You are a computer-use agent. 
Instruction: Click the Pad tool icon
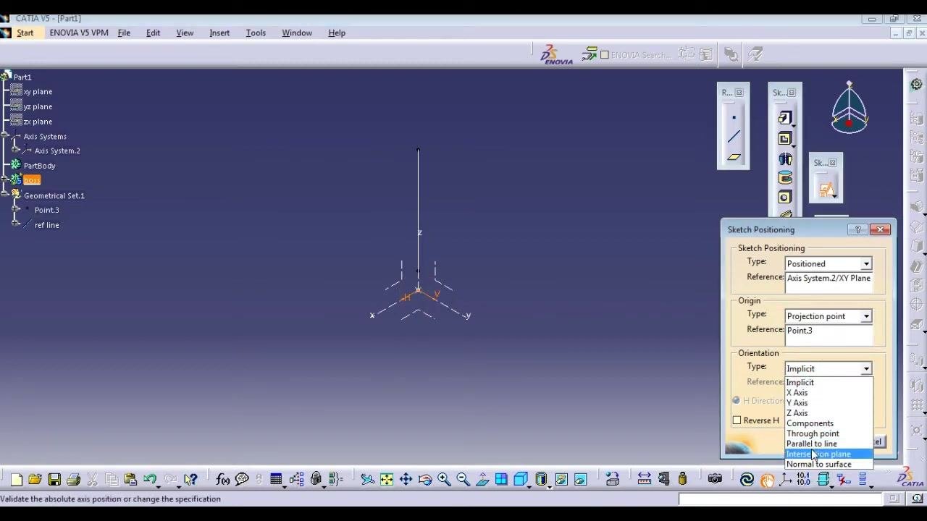click(x=785, y=118)
